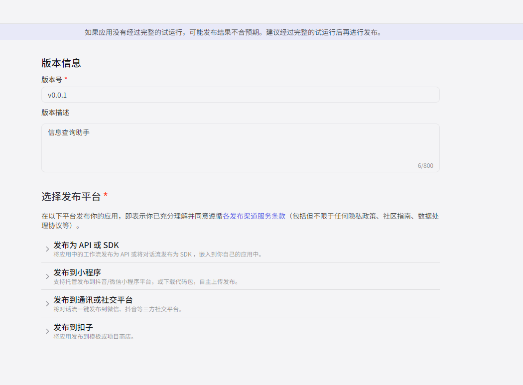The height and width of the screenshot is (385, 523).
Task: Click the description about 三方社交平台
Action: (x=118, y=309)
